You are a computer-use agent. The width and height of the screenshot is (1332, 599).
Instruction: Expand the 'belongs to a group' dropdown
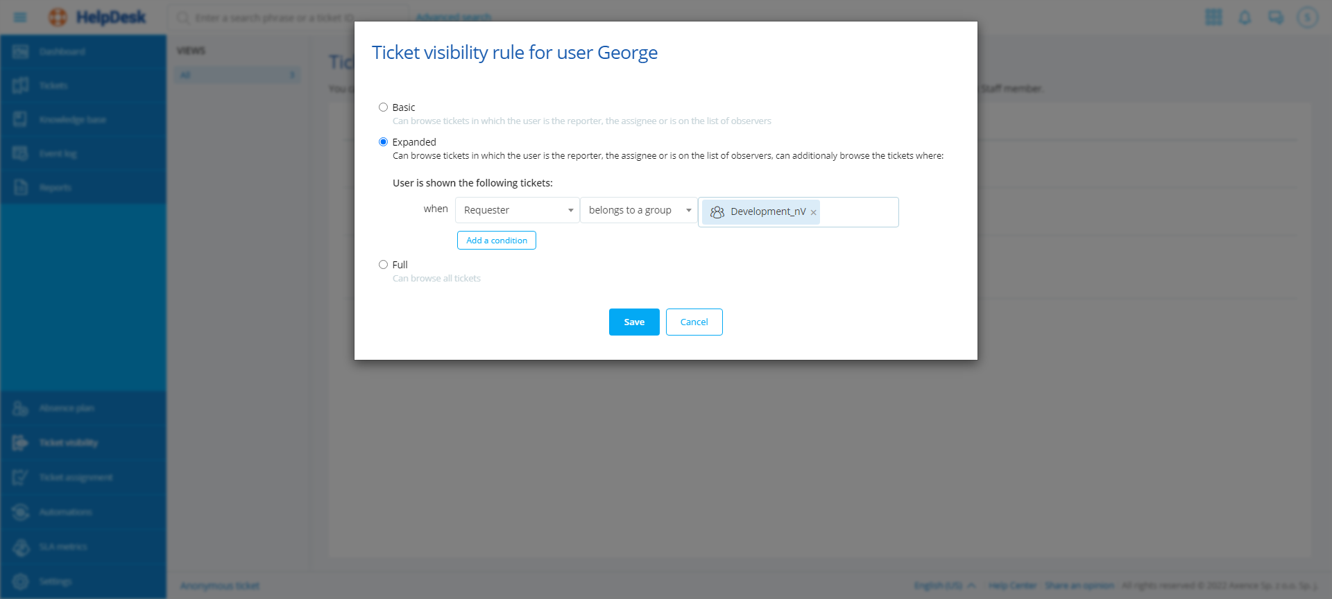coord(638,210)
